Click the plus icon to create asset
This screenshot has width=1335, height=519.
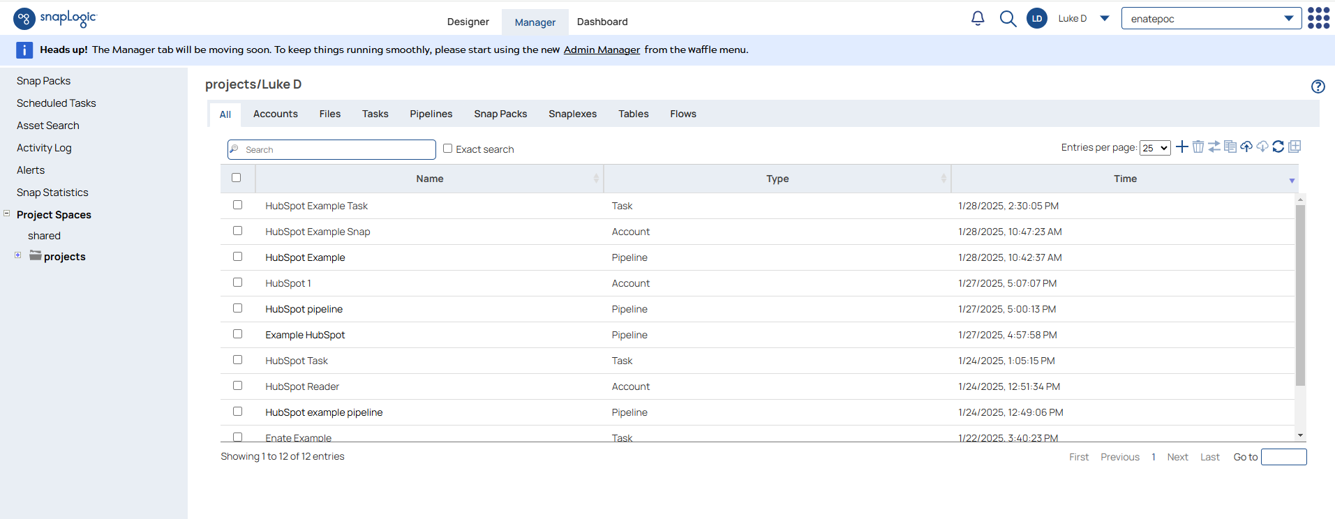click(1181, 146)
